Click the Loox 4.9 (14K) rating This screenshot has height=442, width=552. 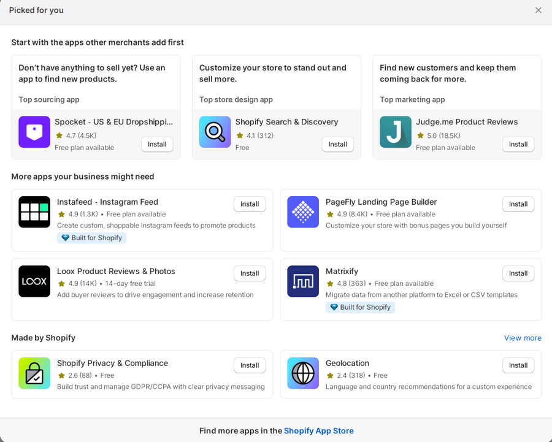point(77,283)
